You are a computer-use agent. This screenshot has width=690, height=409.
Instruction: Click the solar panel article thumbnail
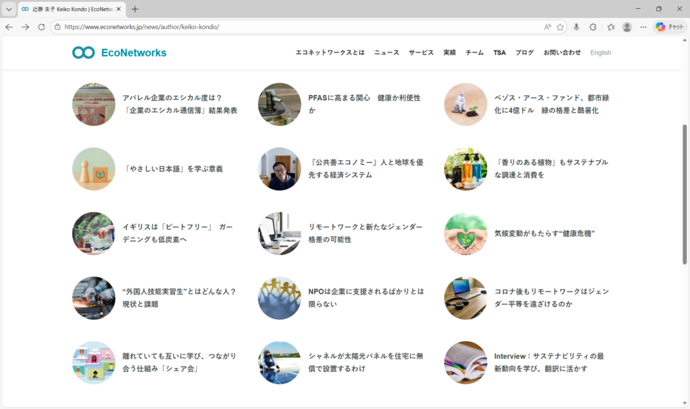click(x=280, y=363)
